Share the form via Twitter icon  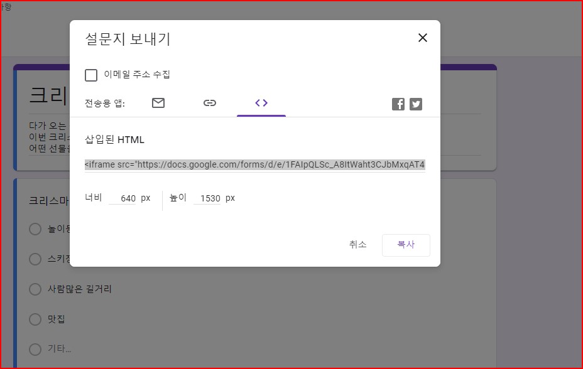click(416, 104)
